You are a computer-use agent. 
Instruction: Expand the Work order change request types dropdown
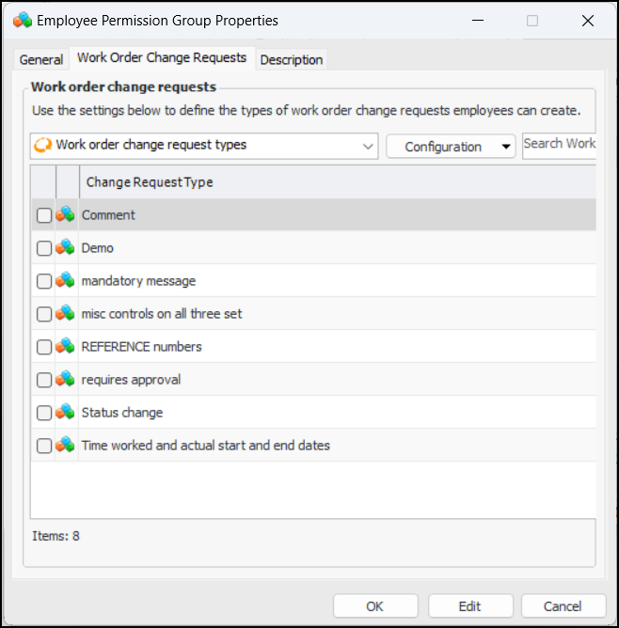tap(367, 146)
